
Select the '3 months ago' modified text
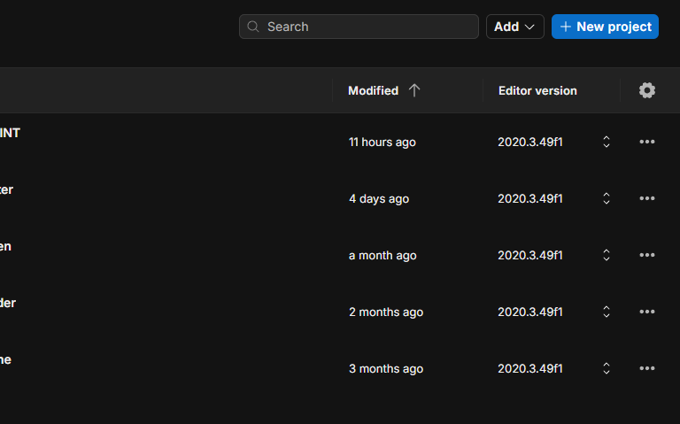[386, 369]
